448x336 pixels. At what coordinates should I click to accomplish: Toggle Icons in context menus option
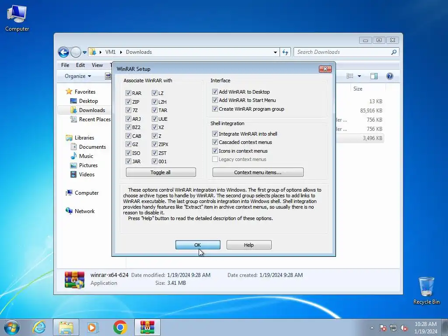[215, 150]
